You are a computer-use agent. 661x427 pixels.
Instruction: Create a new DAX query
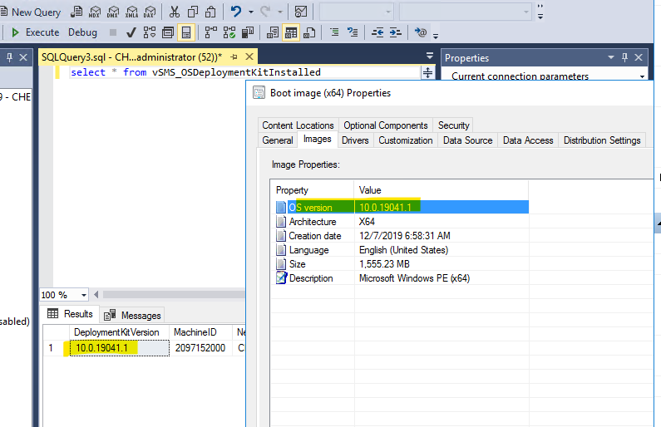tap(150, 12)
